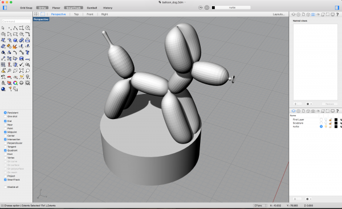Screen dimensions: 342x209
Task: Click the monitor display icon in lower panel
Action: click(332, 111)
